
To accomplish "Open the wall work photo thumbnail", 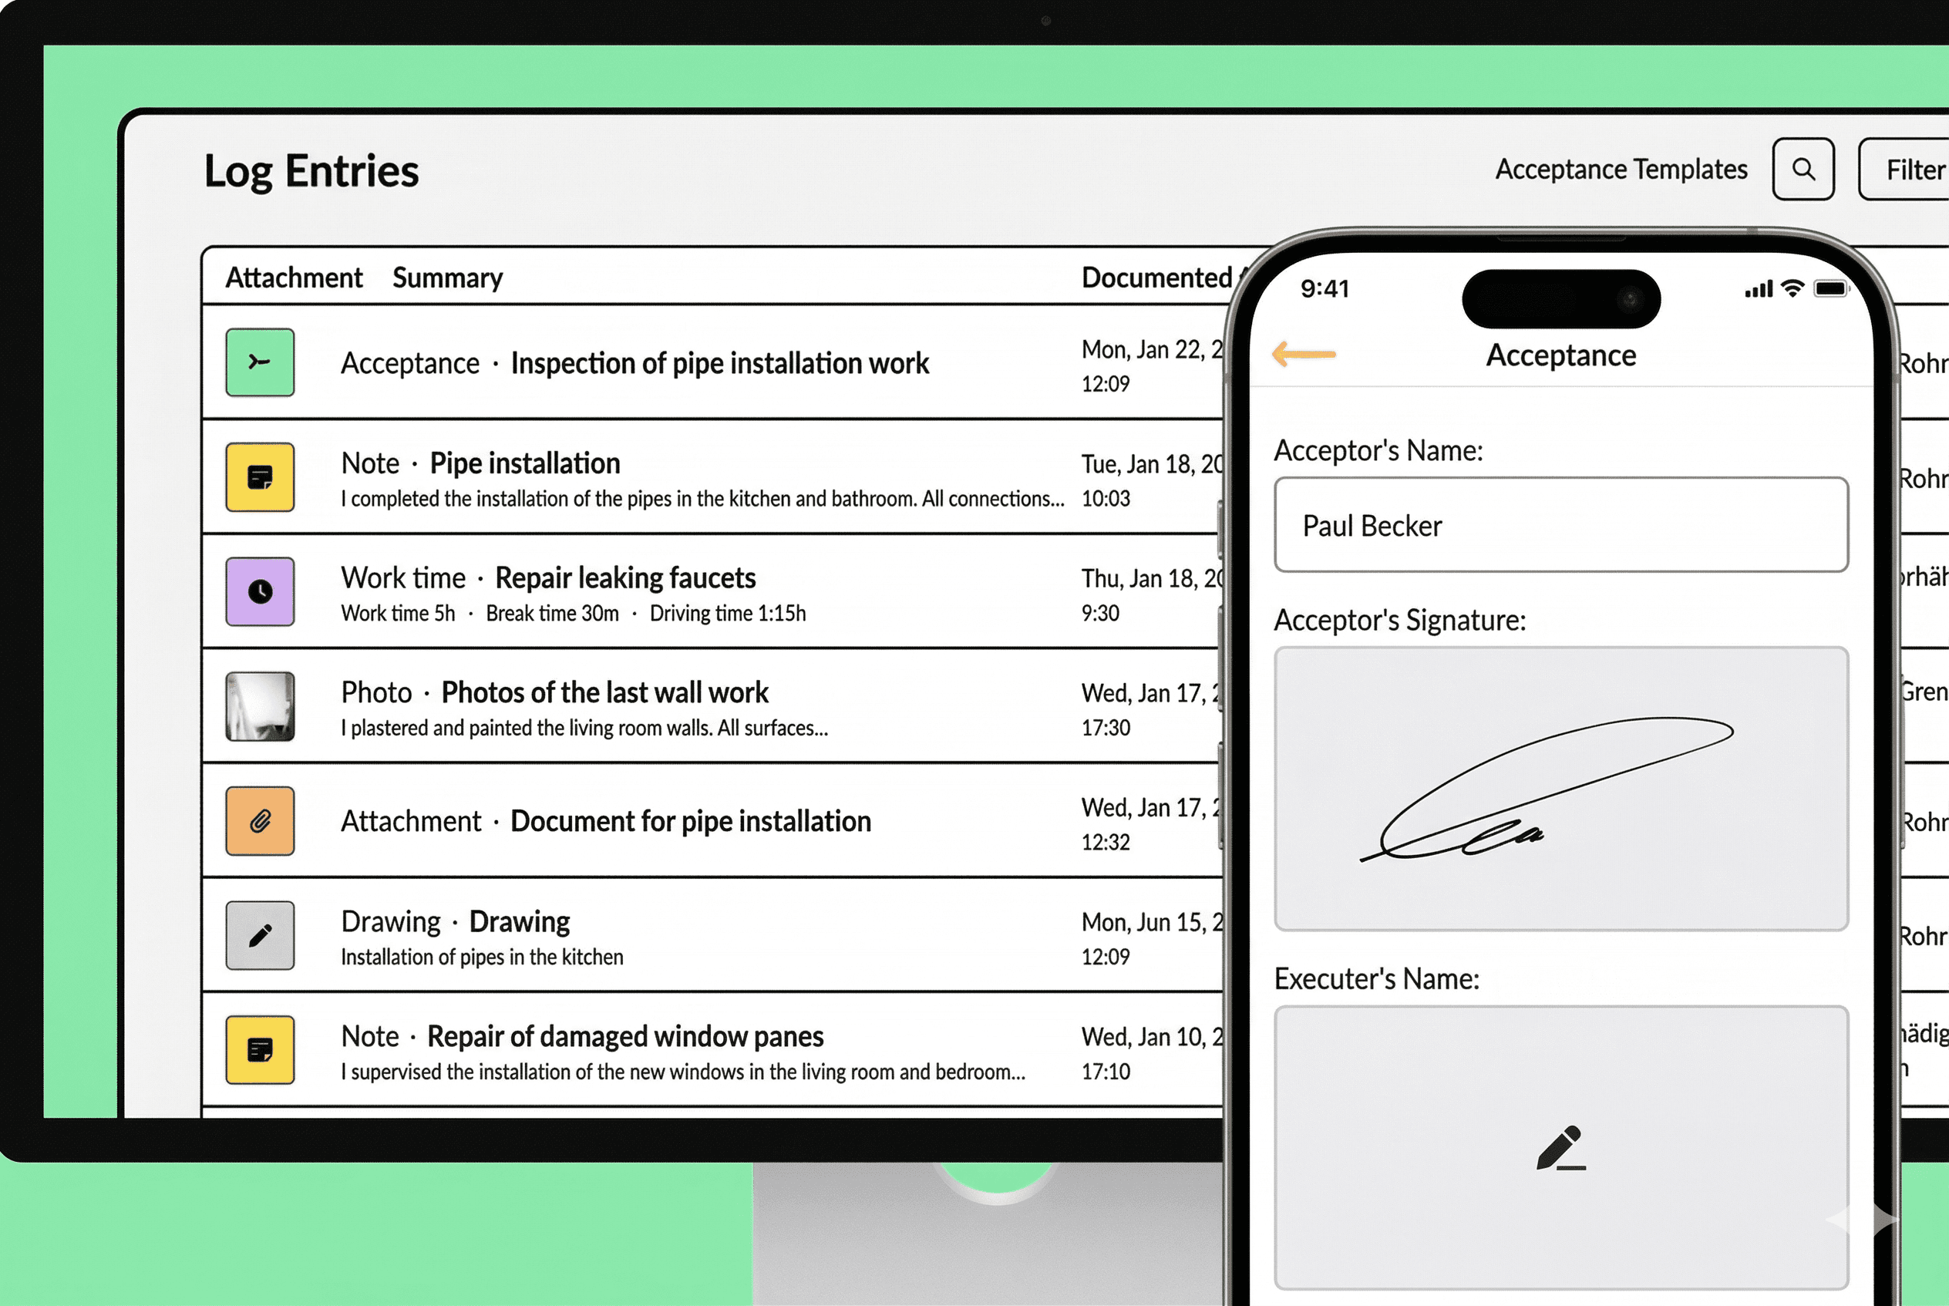I will (260, 706).
